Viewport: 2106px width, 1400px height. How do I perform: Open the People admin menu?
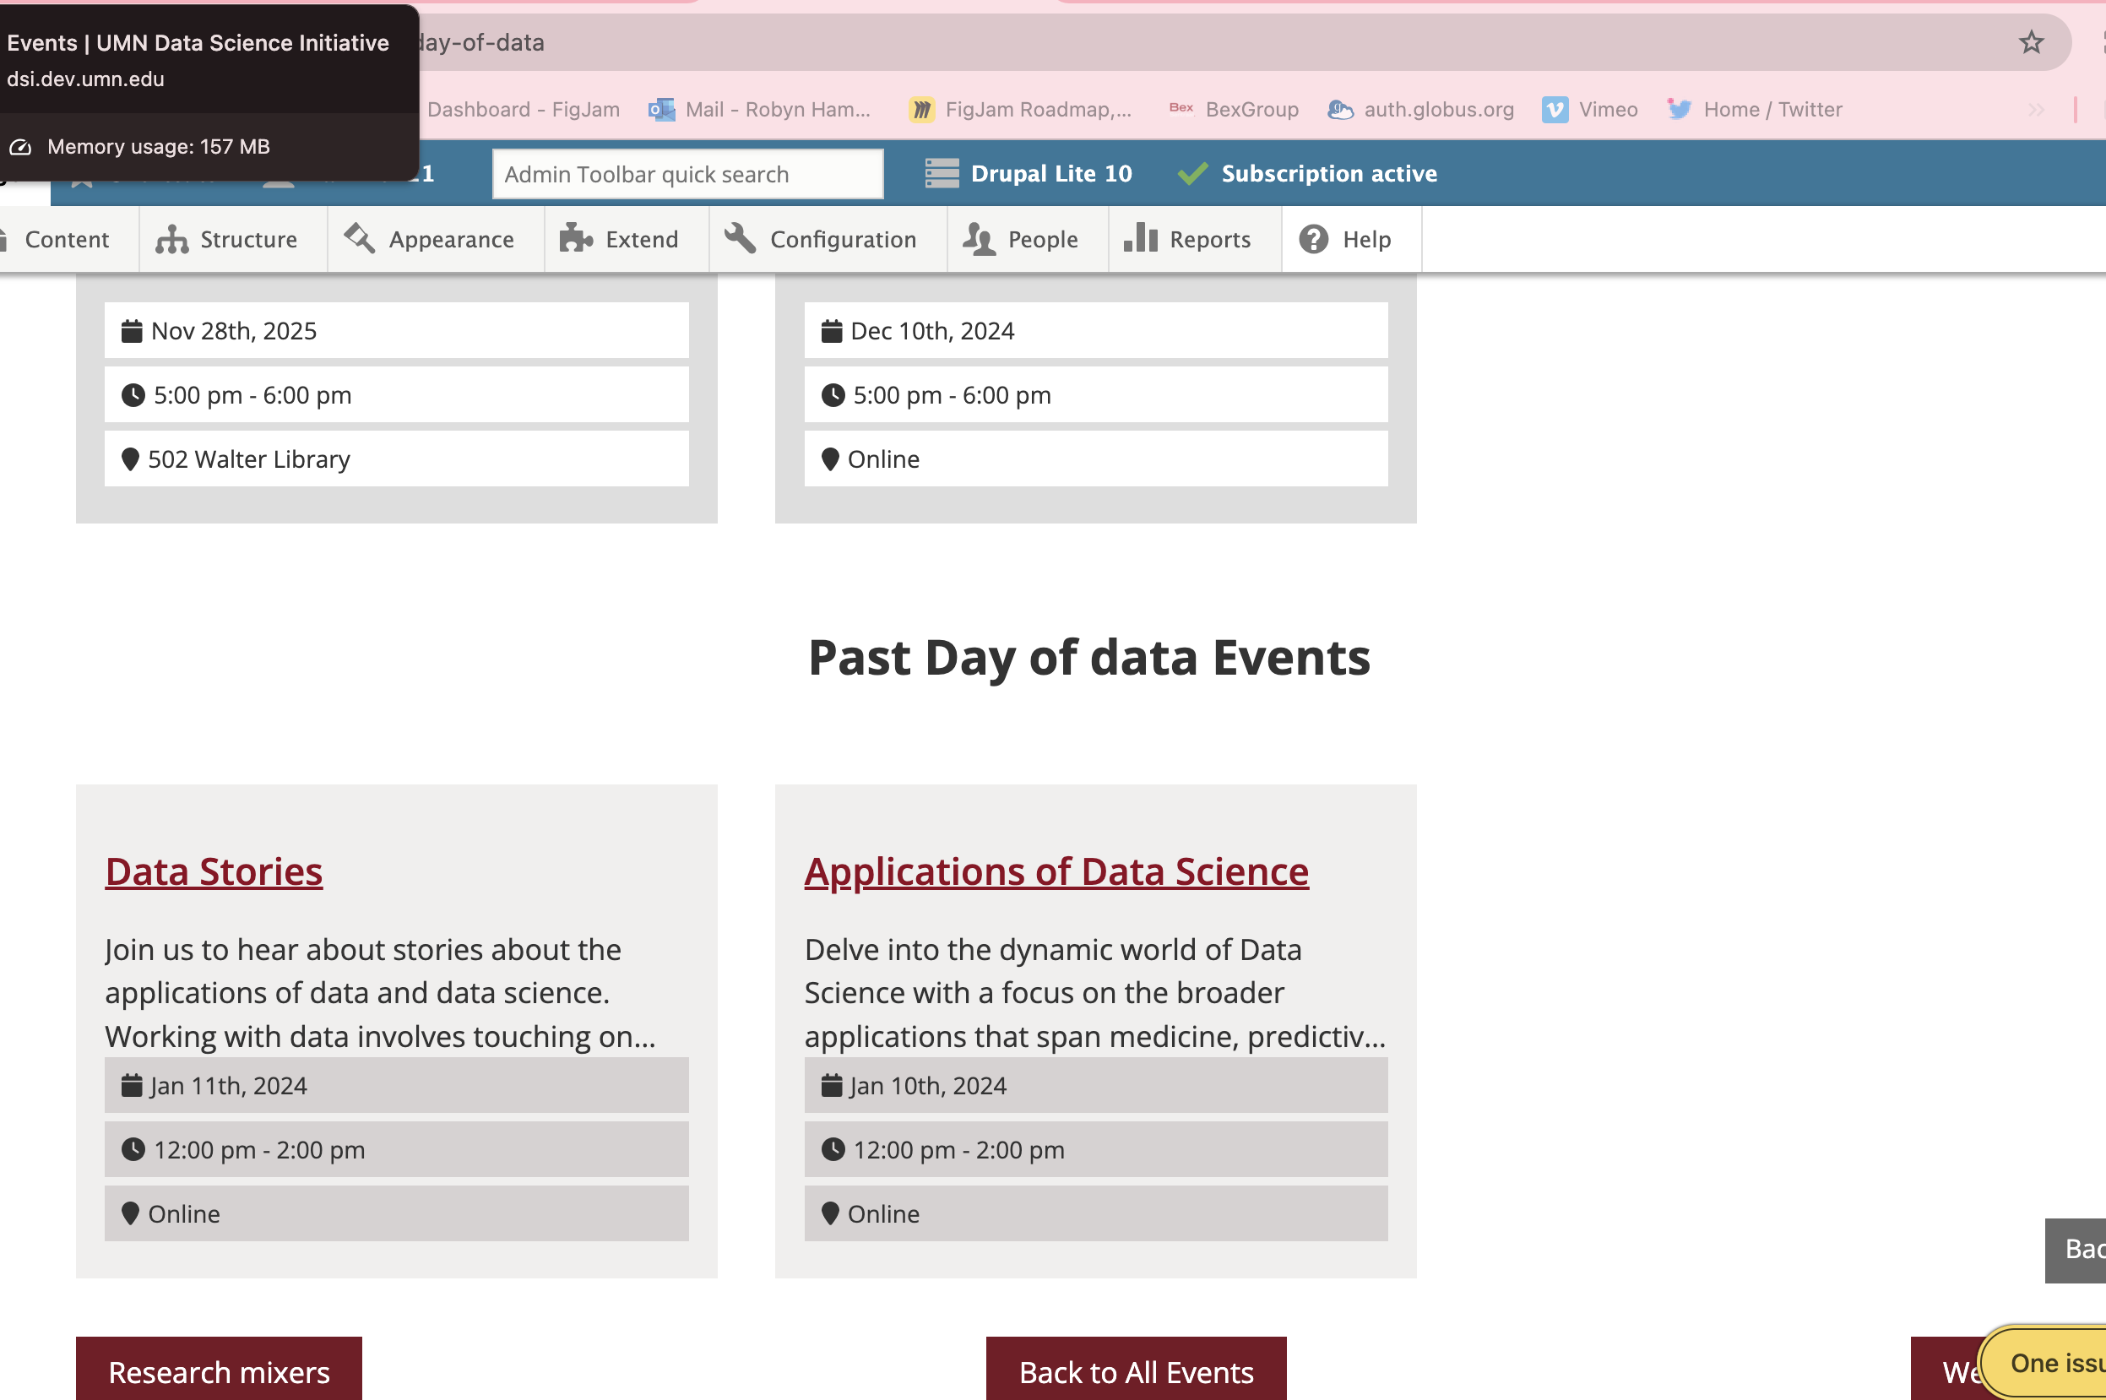click(1021, 239)
